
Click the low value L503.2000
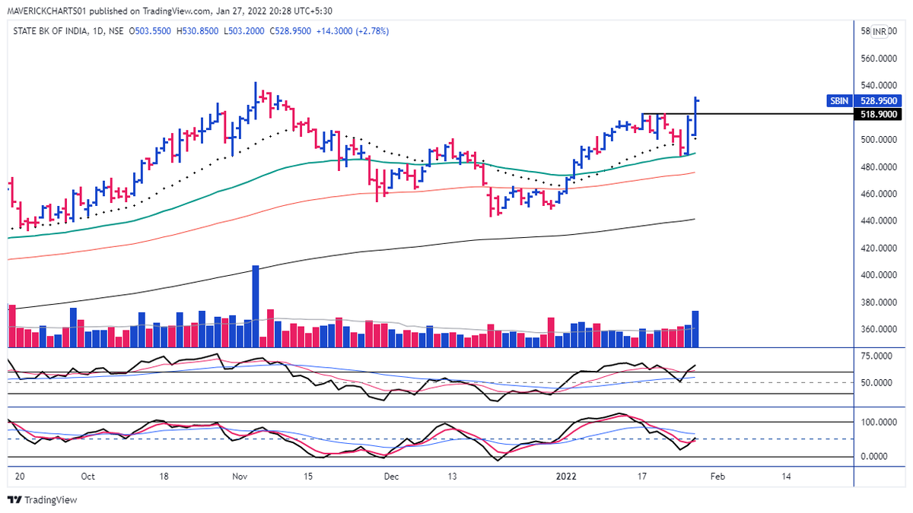tap(243, 30)
